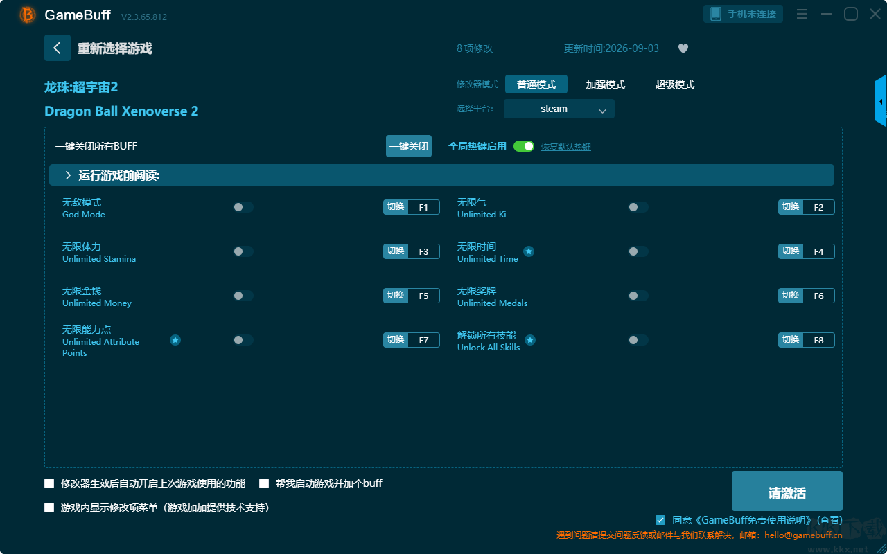Enable Unlock All Skills switch

638,340
